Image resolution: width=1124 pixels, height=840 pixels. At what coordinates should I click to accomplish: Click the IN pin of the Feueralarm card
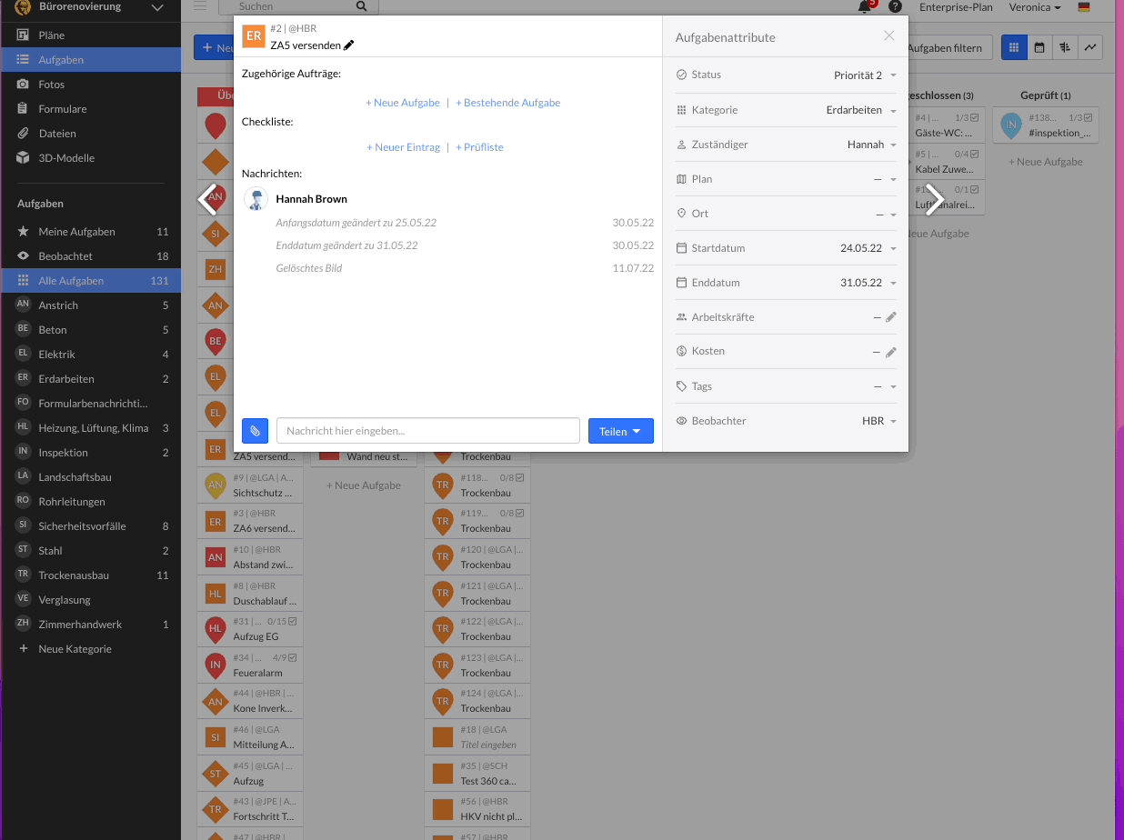216,665
